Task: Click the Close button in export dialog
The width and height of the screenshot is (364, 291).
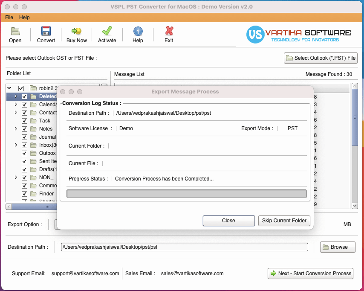Action: (228, 221)
